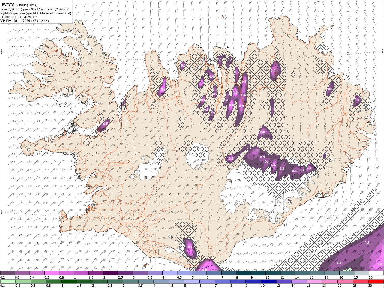
Task: Click the '0.9' value at the south coast
Action: (205, 269)
